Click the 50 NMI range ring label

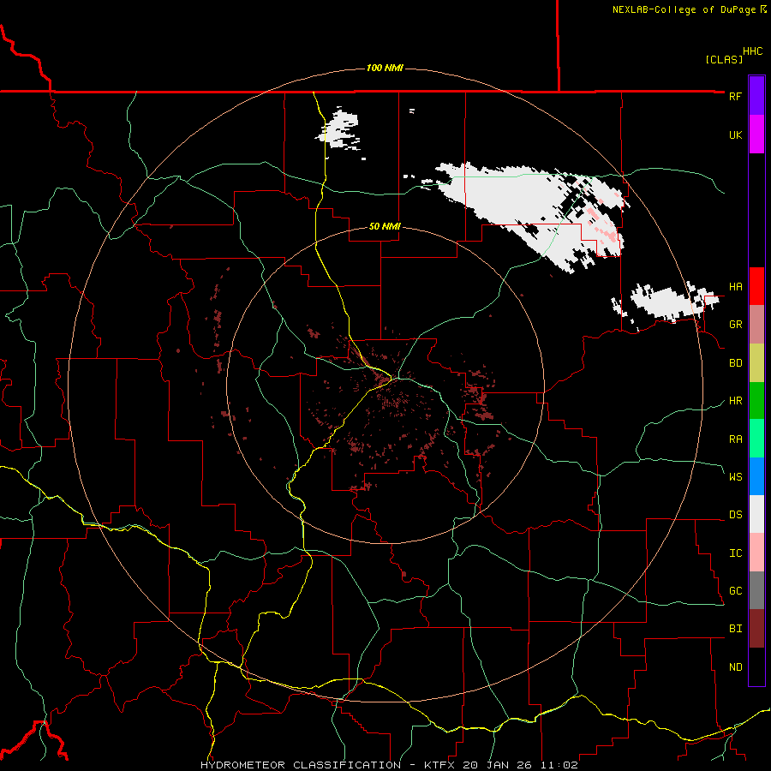[x=385, y=226]
